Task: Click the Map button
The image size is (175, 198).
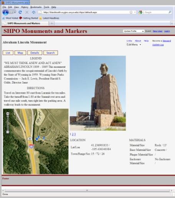Action: (20, 53)
